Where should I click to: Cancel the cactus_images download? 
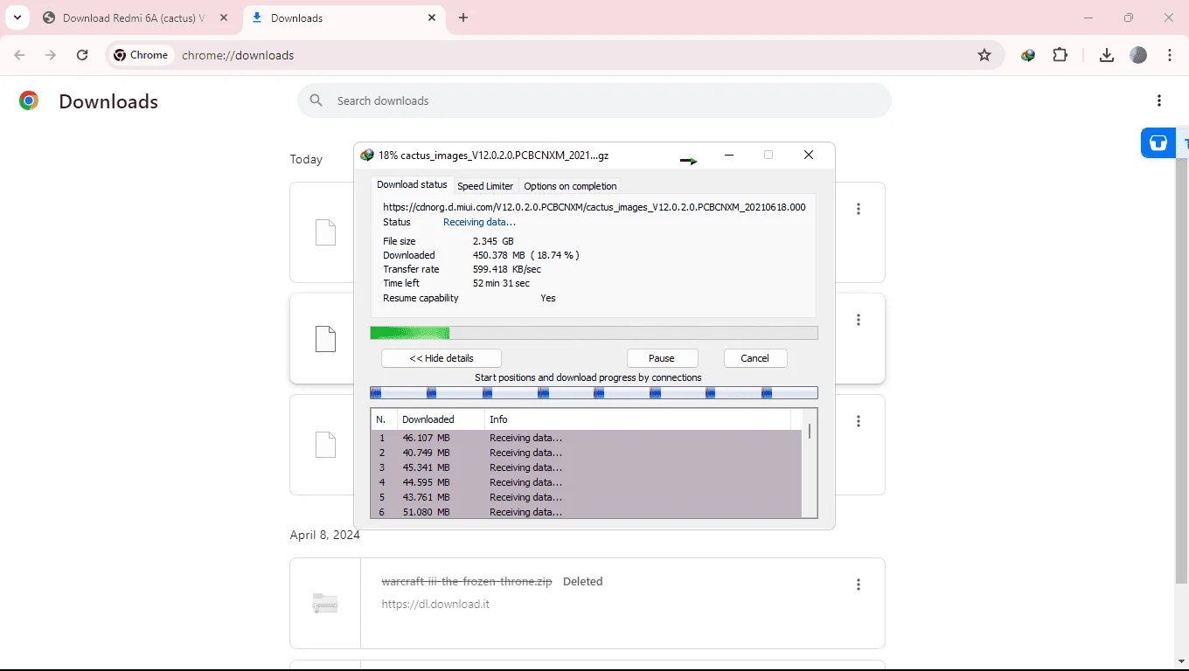click(755, 358)
